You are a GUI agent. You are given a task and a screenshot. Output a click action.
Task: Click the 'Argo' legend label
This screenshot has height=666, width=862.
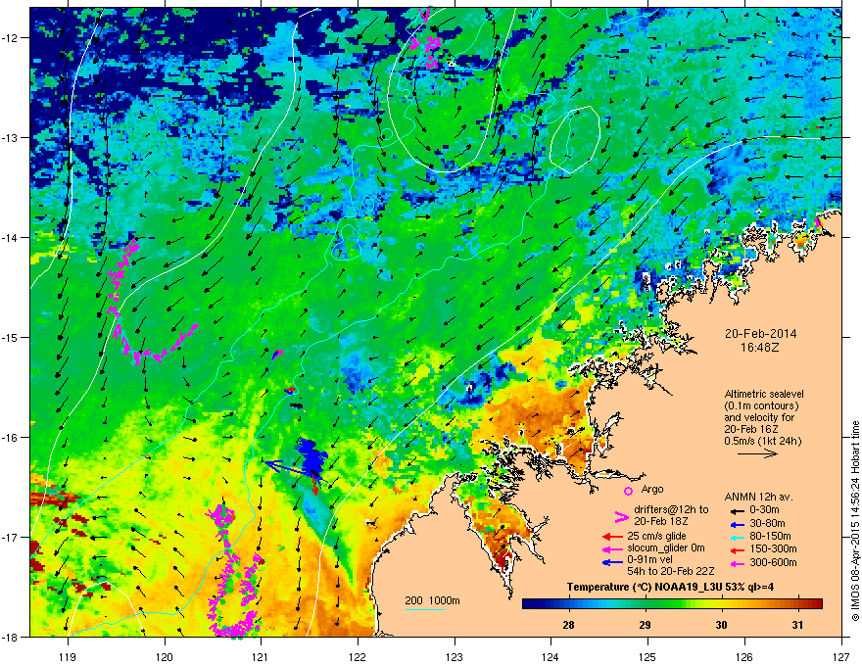click(x=652, y=489)
